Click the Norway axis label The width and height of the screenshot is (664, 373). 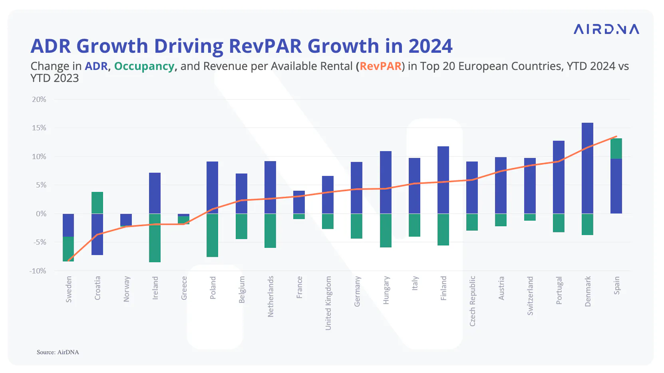(127, 289)
